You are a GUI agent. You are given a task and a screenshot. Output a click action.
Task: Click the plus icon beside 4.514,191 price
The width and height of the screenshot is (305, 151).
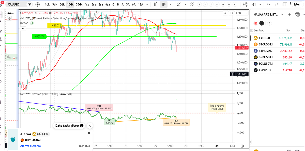point(233,74)
